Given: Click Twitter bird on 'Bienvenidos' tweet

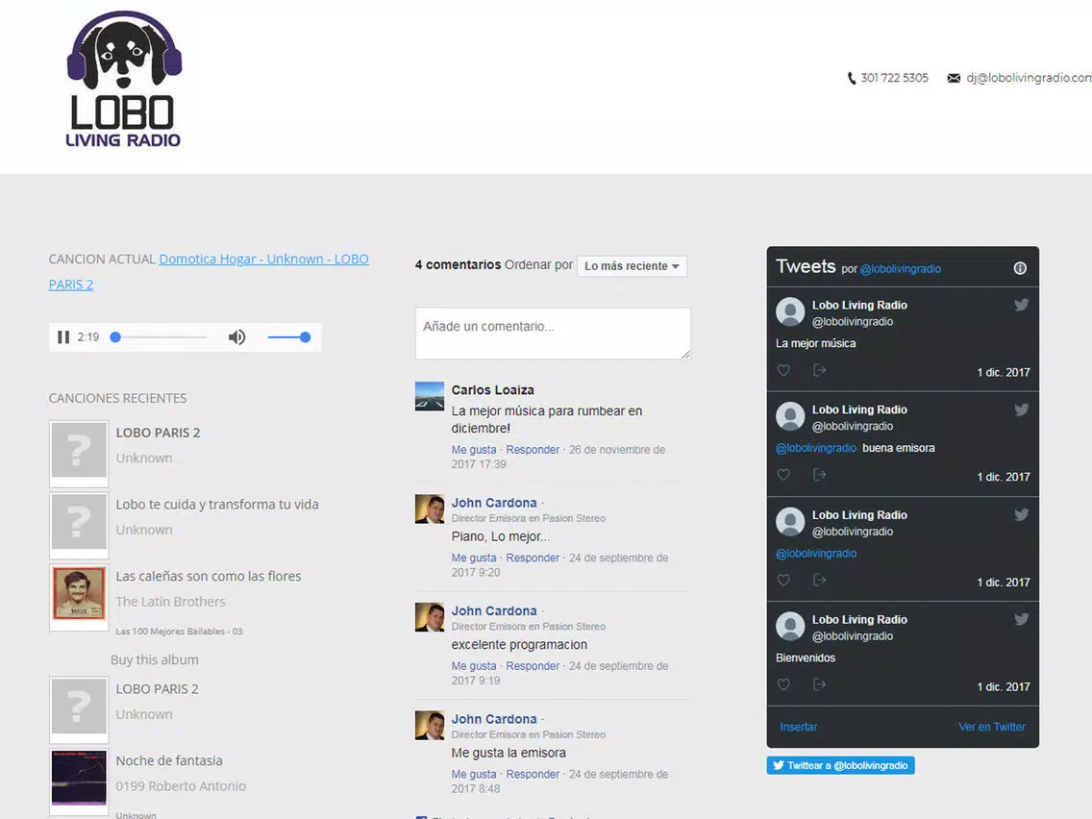Looking at the screenshot, I should (1021, 619).
